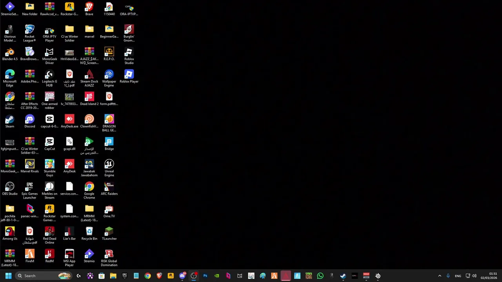
Task: Select the Jawabak Jawabahom desktop icon
Action: [89, 168]
